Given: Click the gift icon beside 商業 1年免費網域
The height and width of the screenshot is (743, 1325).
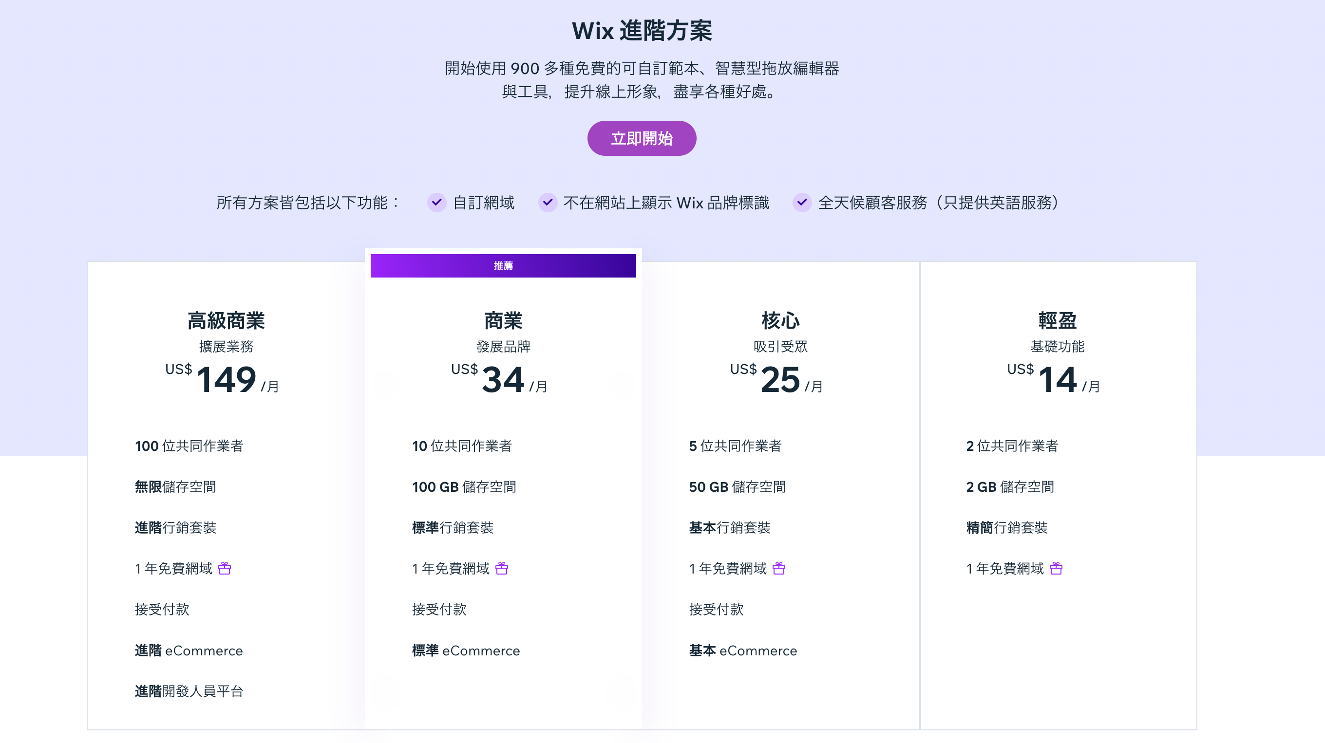Looking at the screenshot, I should click(x=502, y=569).
